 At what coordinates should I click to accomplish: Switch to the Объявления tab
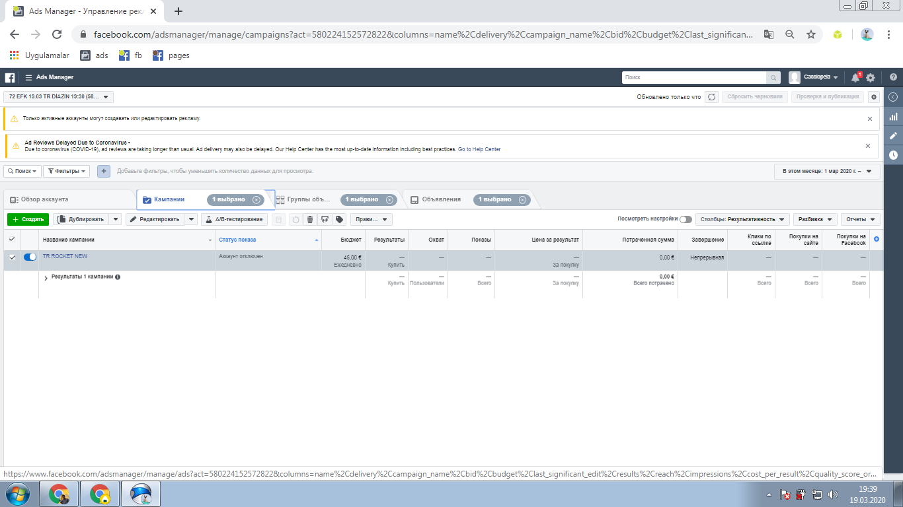[441, 199]
